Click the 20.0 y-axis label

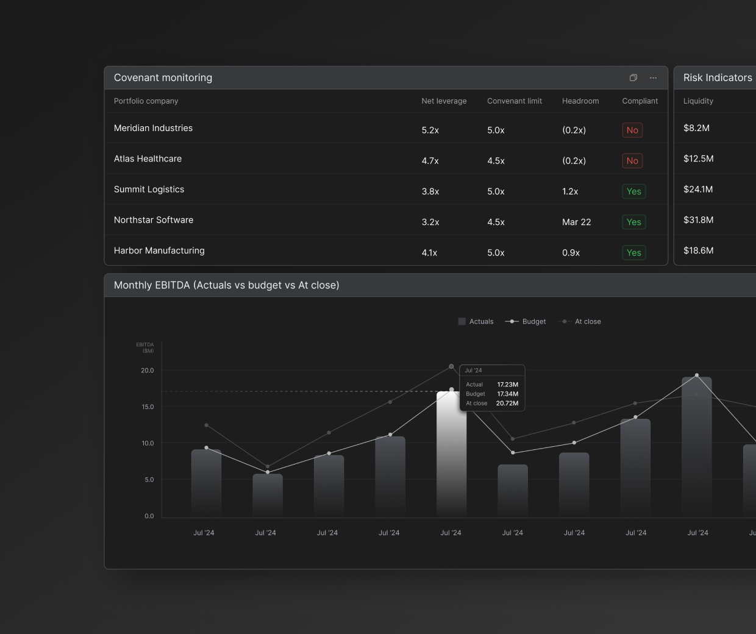tap(148, 371)
